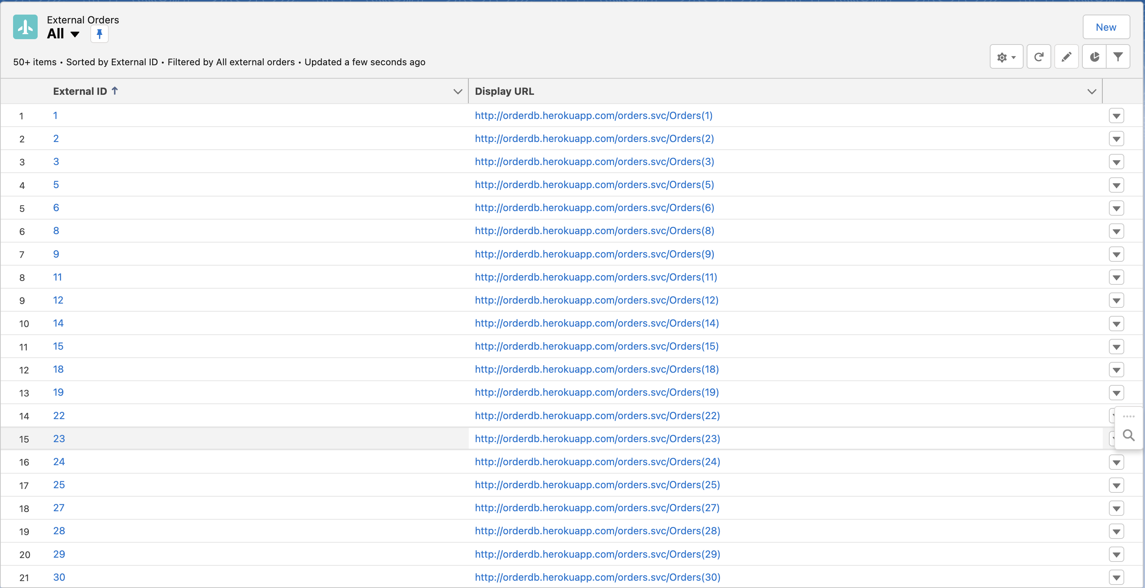Open the Orders(18) display URL link

tap(596, 370)
